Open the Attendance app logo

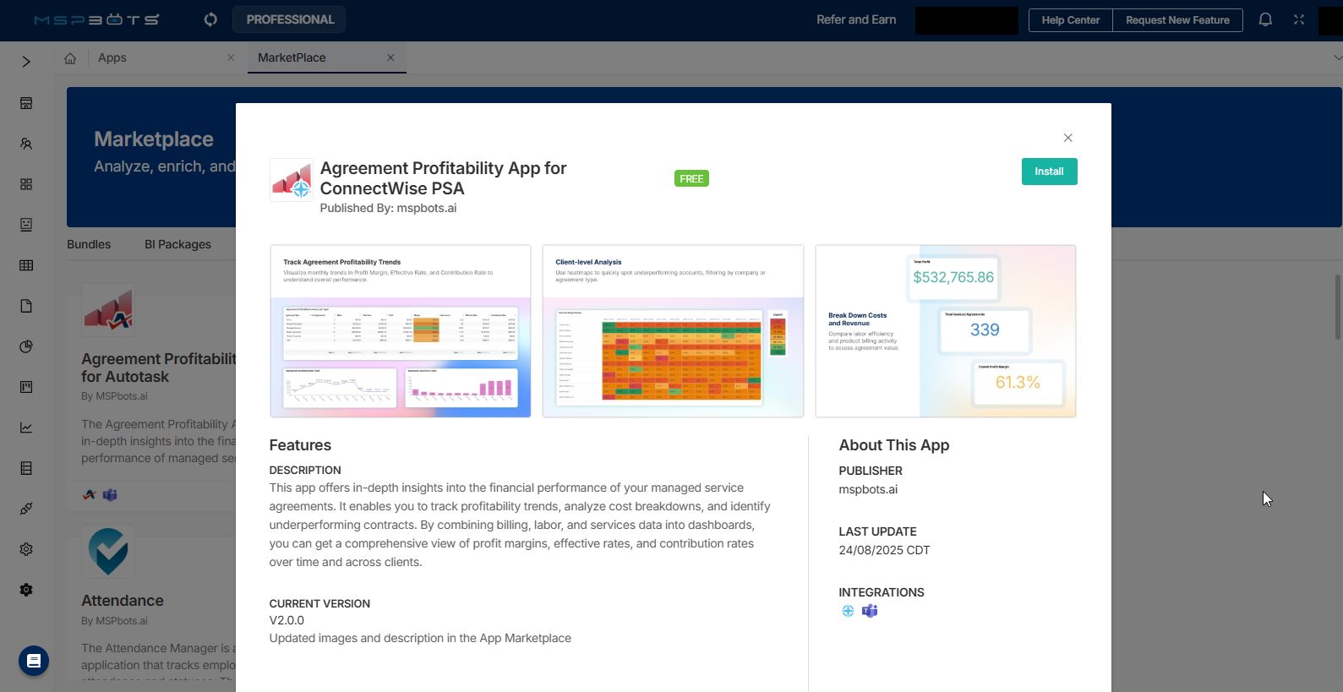(x=108, y=551)
